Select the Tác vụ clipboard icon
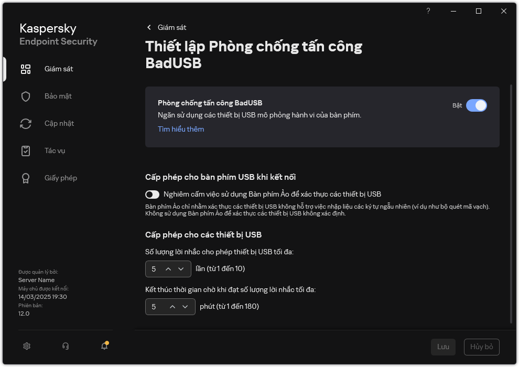519x367 pixels. tap(26, 151)
